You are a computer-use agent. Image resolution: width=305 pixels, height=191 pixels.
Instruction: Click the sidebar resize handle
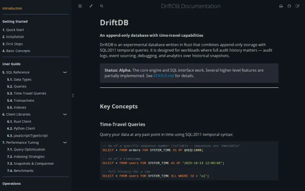[73, 95]
